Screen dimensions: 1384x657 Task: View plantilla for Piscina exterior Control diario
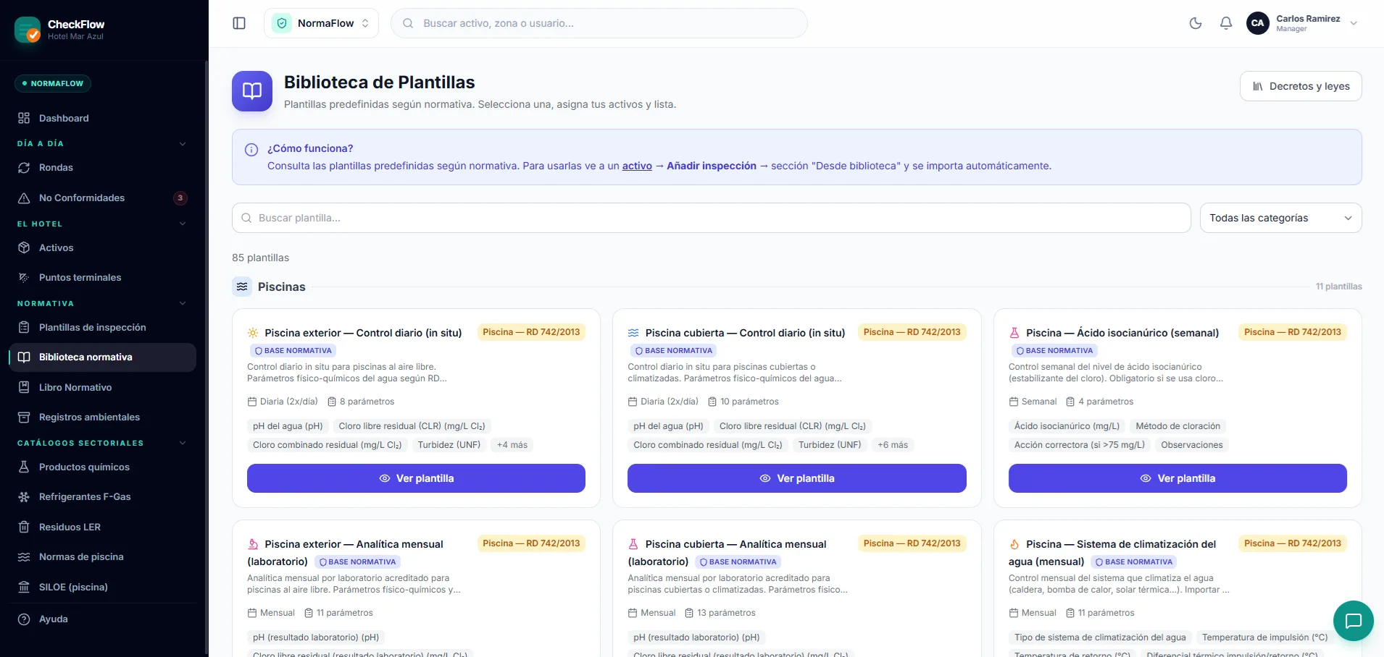pyautogui.click(x=416, y=478)
